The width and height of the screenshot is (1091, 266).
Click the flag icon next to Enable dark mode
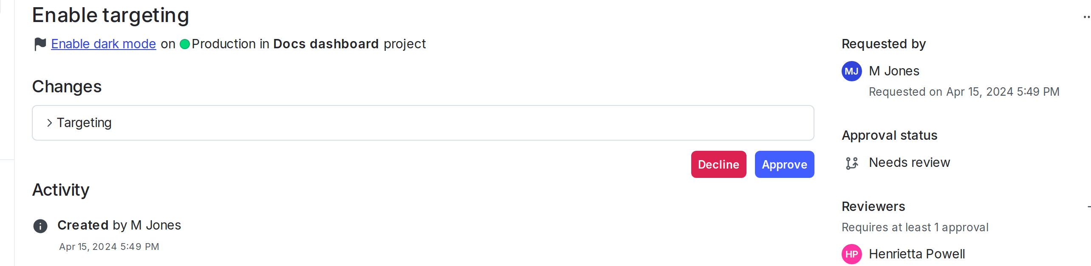click(x=40, y=44)
